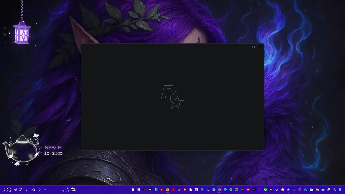345x194 pixels.
Task: Open Epic Games Launcher from the taskbar
Action: [271, 190]
